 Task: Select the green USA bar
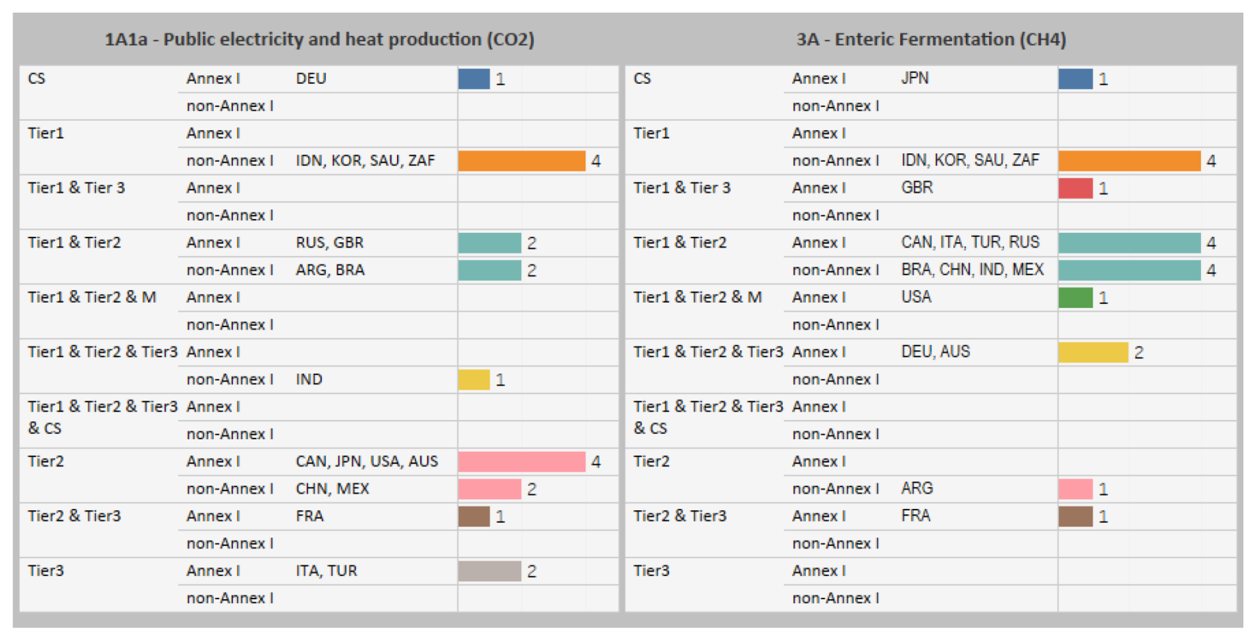point(1075,298)
